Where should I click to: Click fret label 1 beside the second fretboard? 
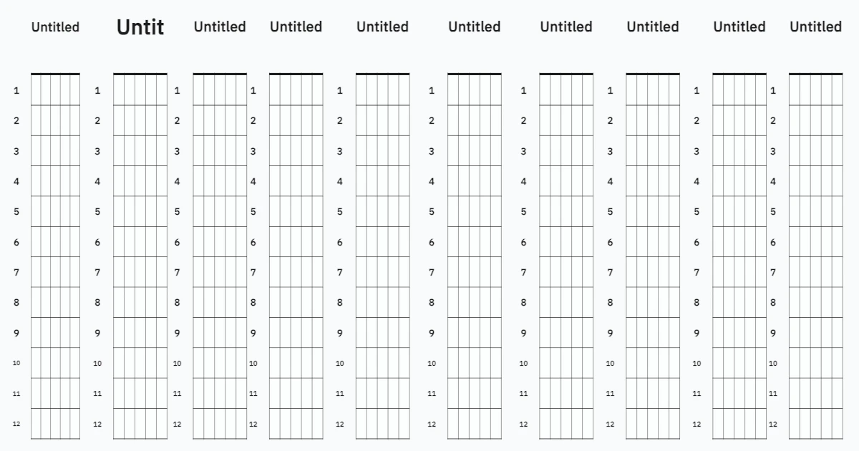coord(97,91)
